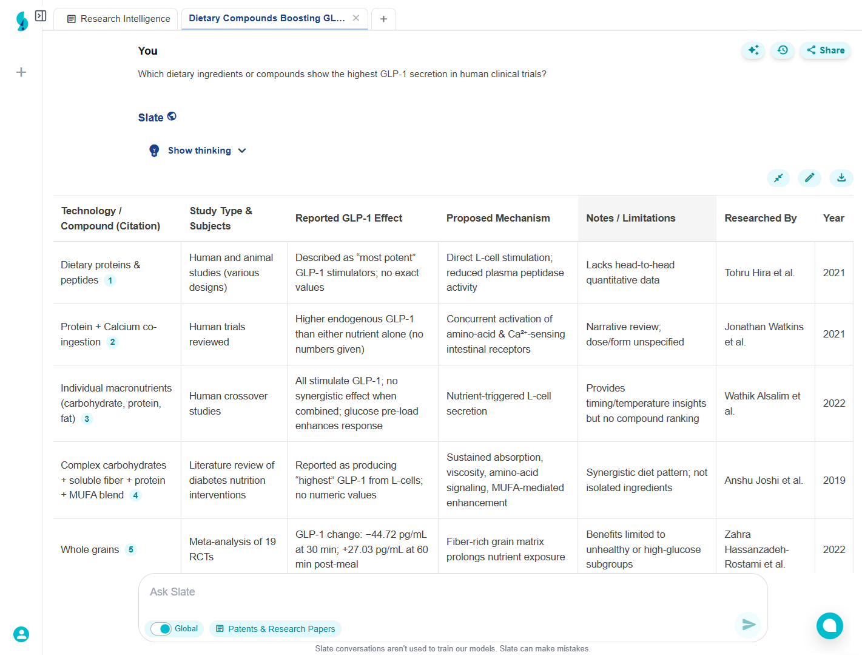Click the Share button
The width and height of the screenshot is (862, 655).
click(826, 50)
